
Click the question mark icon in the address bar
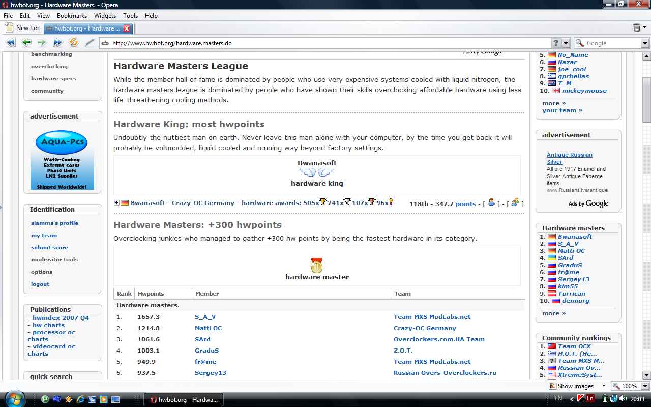click(556, 43)
